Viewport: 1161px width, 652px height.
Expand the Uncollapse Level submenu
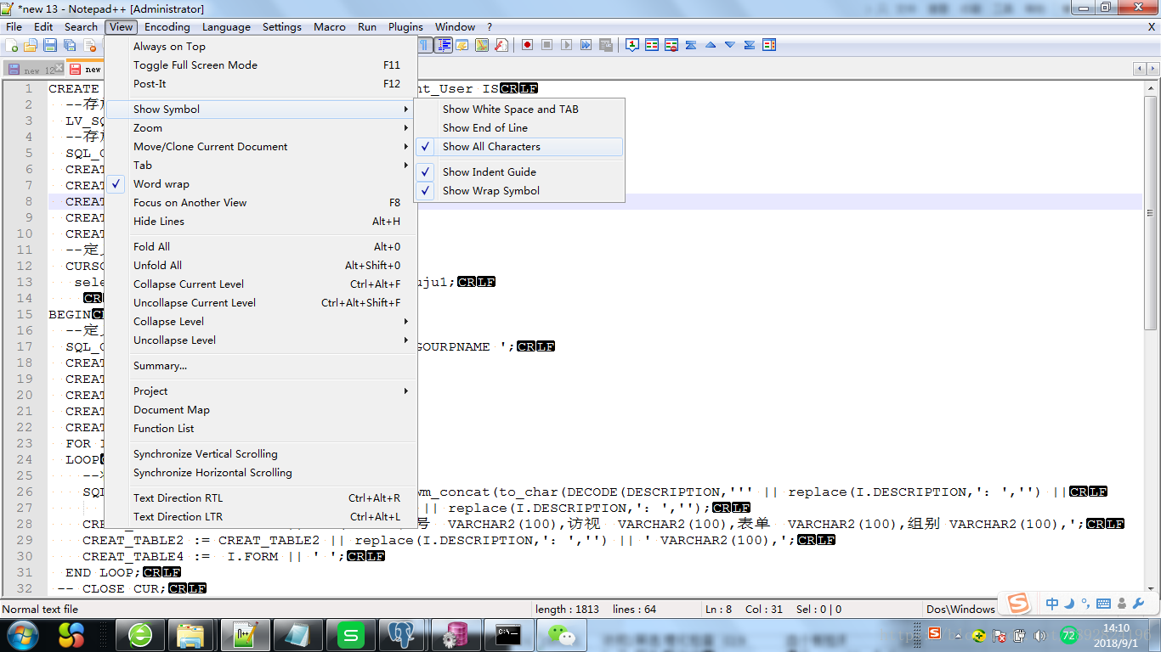pyautogui.click(x=262, y=340)
